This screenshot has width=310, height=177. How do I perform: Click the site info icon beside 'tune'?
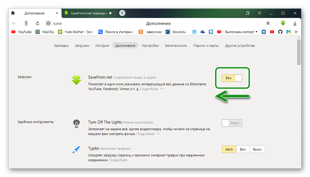point(48,24)
